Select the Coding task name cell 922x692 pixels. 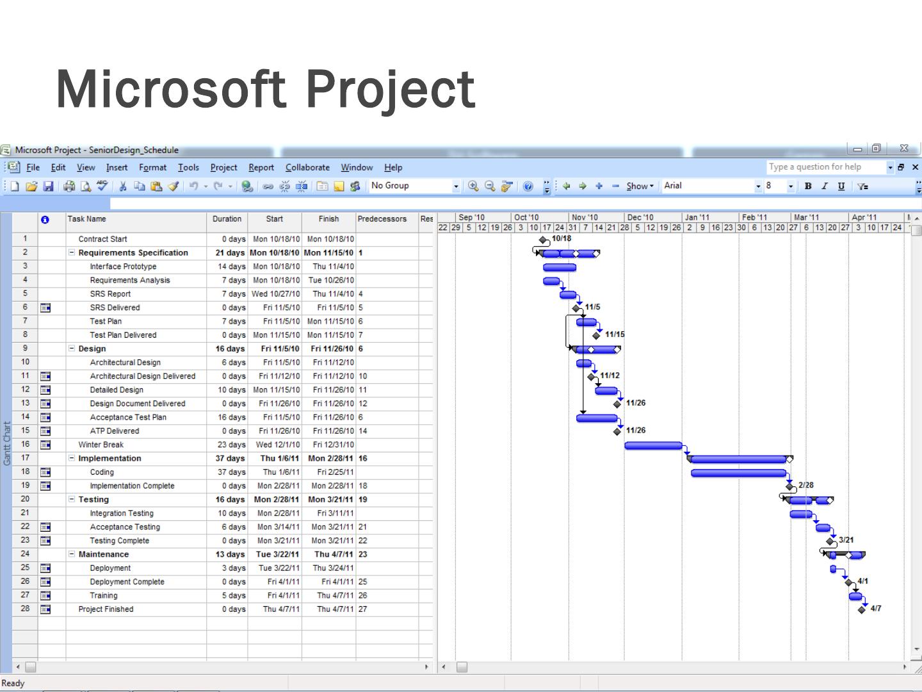click(136, 472)
